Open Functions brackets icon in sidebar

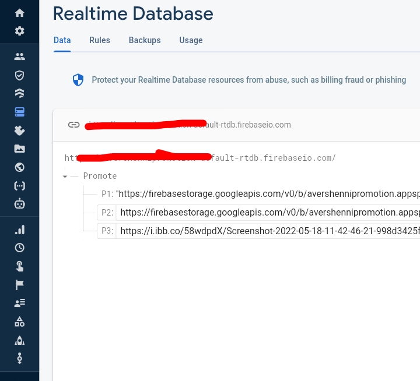(20, 186)
